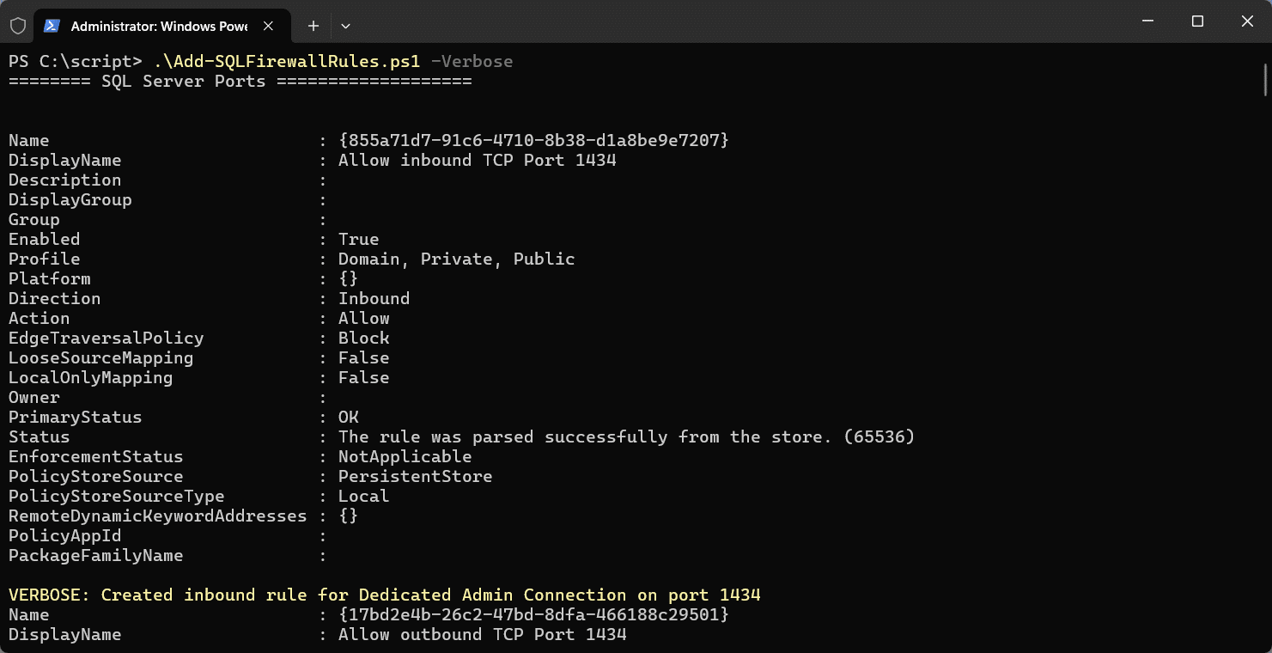The height and width of the screenshot is (653, 1272).
Task: Open the tab options dropdown chevron
Action: 345,26
